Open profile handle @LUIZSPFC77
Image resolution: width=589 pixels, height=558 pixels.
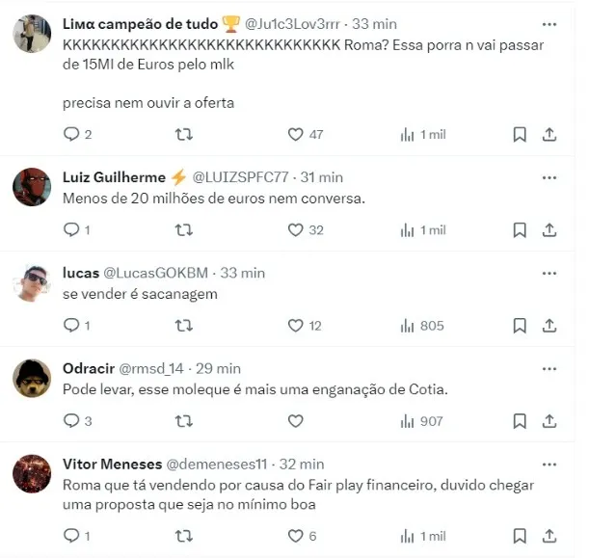pyautogui.click(x=240, y=177)
